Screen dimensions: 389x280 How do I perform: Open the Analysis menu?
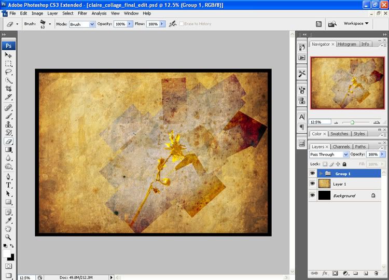[99, 13]
